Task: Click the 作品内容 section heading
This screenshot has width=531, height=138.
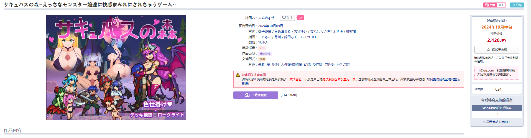Action: pos(12,131)
